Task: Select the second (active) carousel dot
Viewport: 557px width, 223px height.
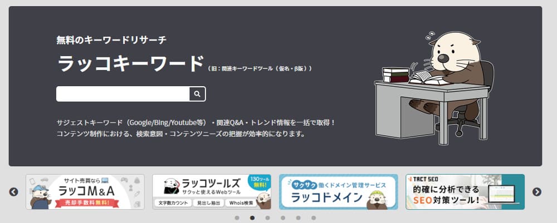Action: tap(252, 217)
